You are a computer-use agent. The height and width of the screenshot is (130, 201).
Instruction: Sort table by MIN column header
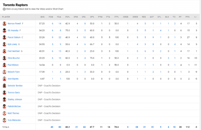pyautogui.click(x=43, y=17)
